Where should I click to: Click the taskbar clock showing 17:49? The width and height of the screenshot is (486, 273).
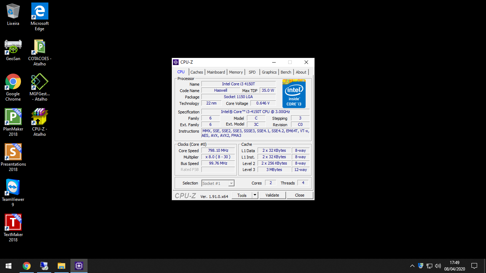[455, 266]
